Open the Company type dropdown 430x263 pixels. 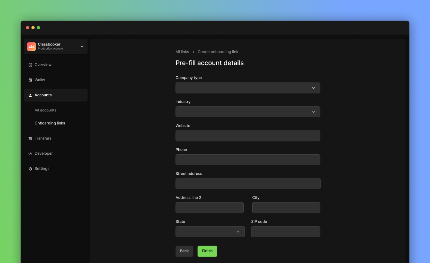pos(248,88)
